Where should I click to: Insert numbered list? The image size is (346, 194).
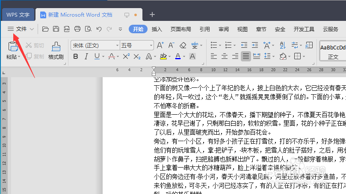point(228,45)
